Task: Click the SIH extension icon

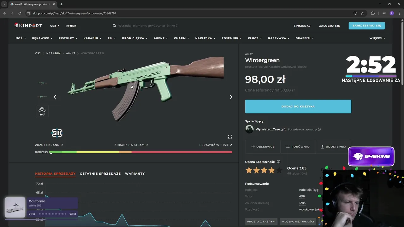Action: [57, 133]
